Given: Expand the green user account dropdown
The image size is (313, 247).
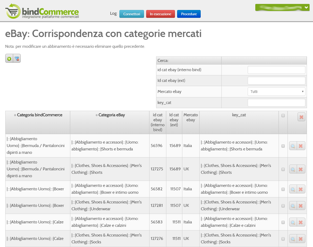Looking at the screenshot, I should (282, 8).
